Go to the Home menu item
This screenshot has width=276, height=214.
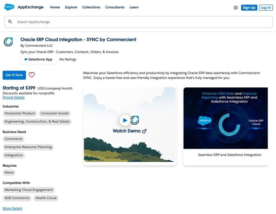coord(55,7)
